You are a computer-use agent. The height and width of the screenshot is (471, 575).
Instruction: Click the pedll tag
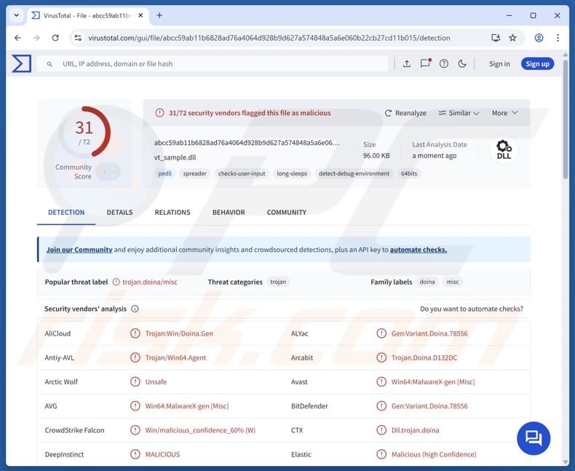[x=164, y=173]
